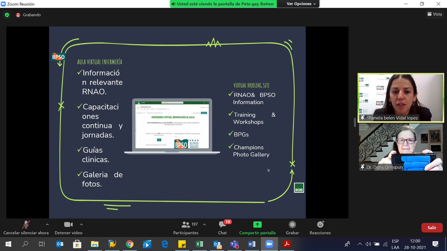Click pin icon on Pamela's video name
Screen dimensions: 447x251
click(362, 118)
